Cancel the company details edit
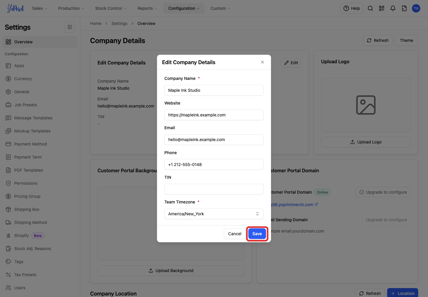 [235, 234]
